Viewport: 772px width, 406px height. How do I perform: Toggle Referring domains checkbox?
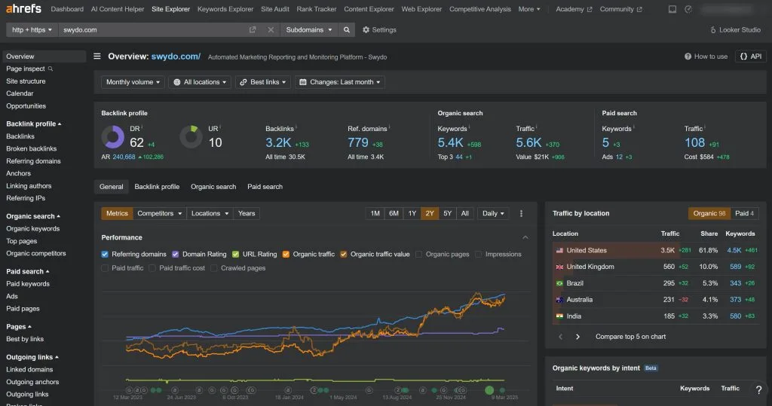(x=104, y=254)
